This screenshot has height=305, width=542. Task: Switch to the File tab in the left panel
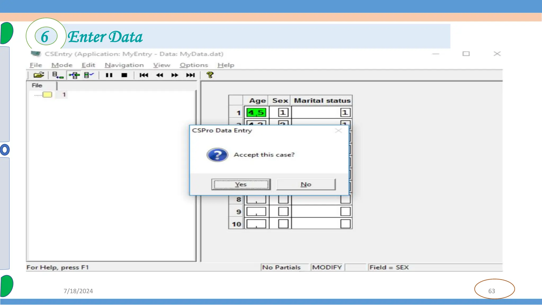click(x=37, y=86)
